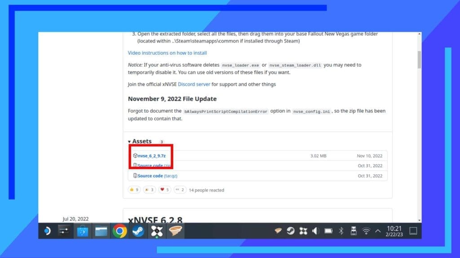Open the four-petal app icon in taskbar

(157, 231)
